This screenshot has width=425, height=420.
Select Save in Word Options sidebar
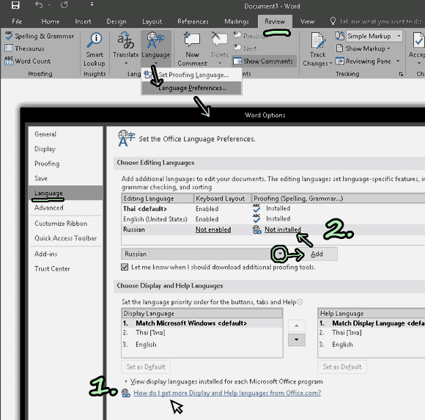click(65, 178)
